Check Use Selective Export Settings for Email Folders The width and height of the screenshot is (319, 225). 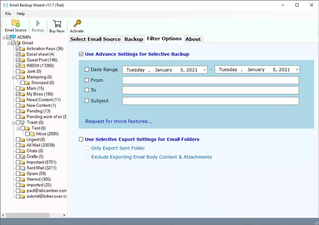[x=81, y=139]
